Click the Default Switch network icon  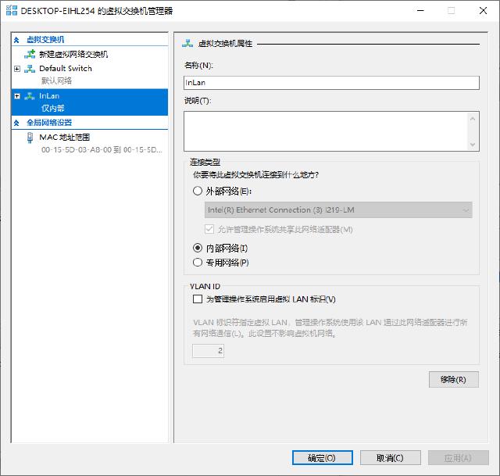(30, 68)
